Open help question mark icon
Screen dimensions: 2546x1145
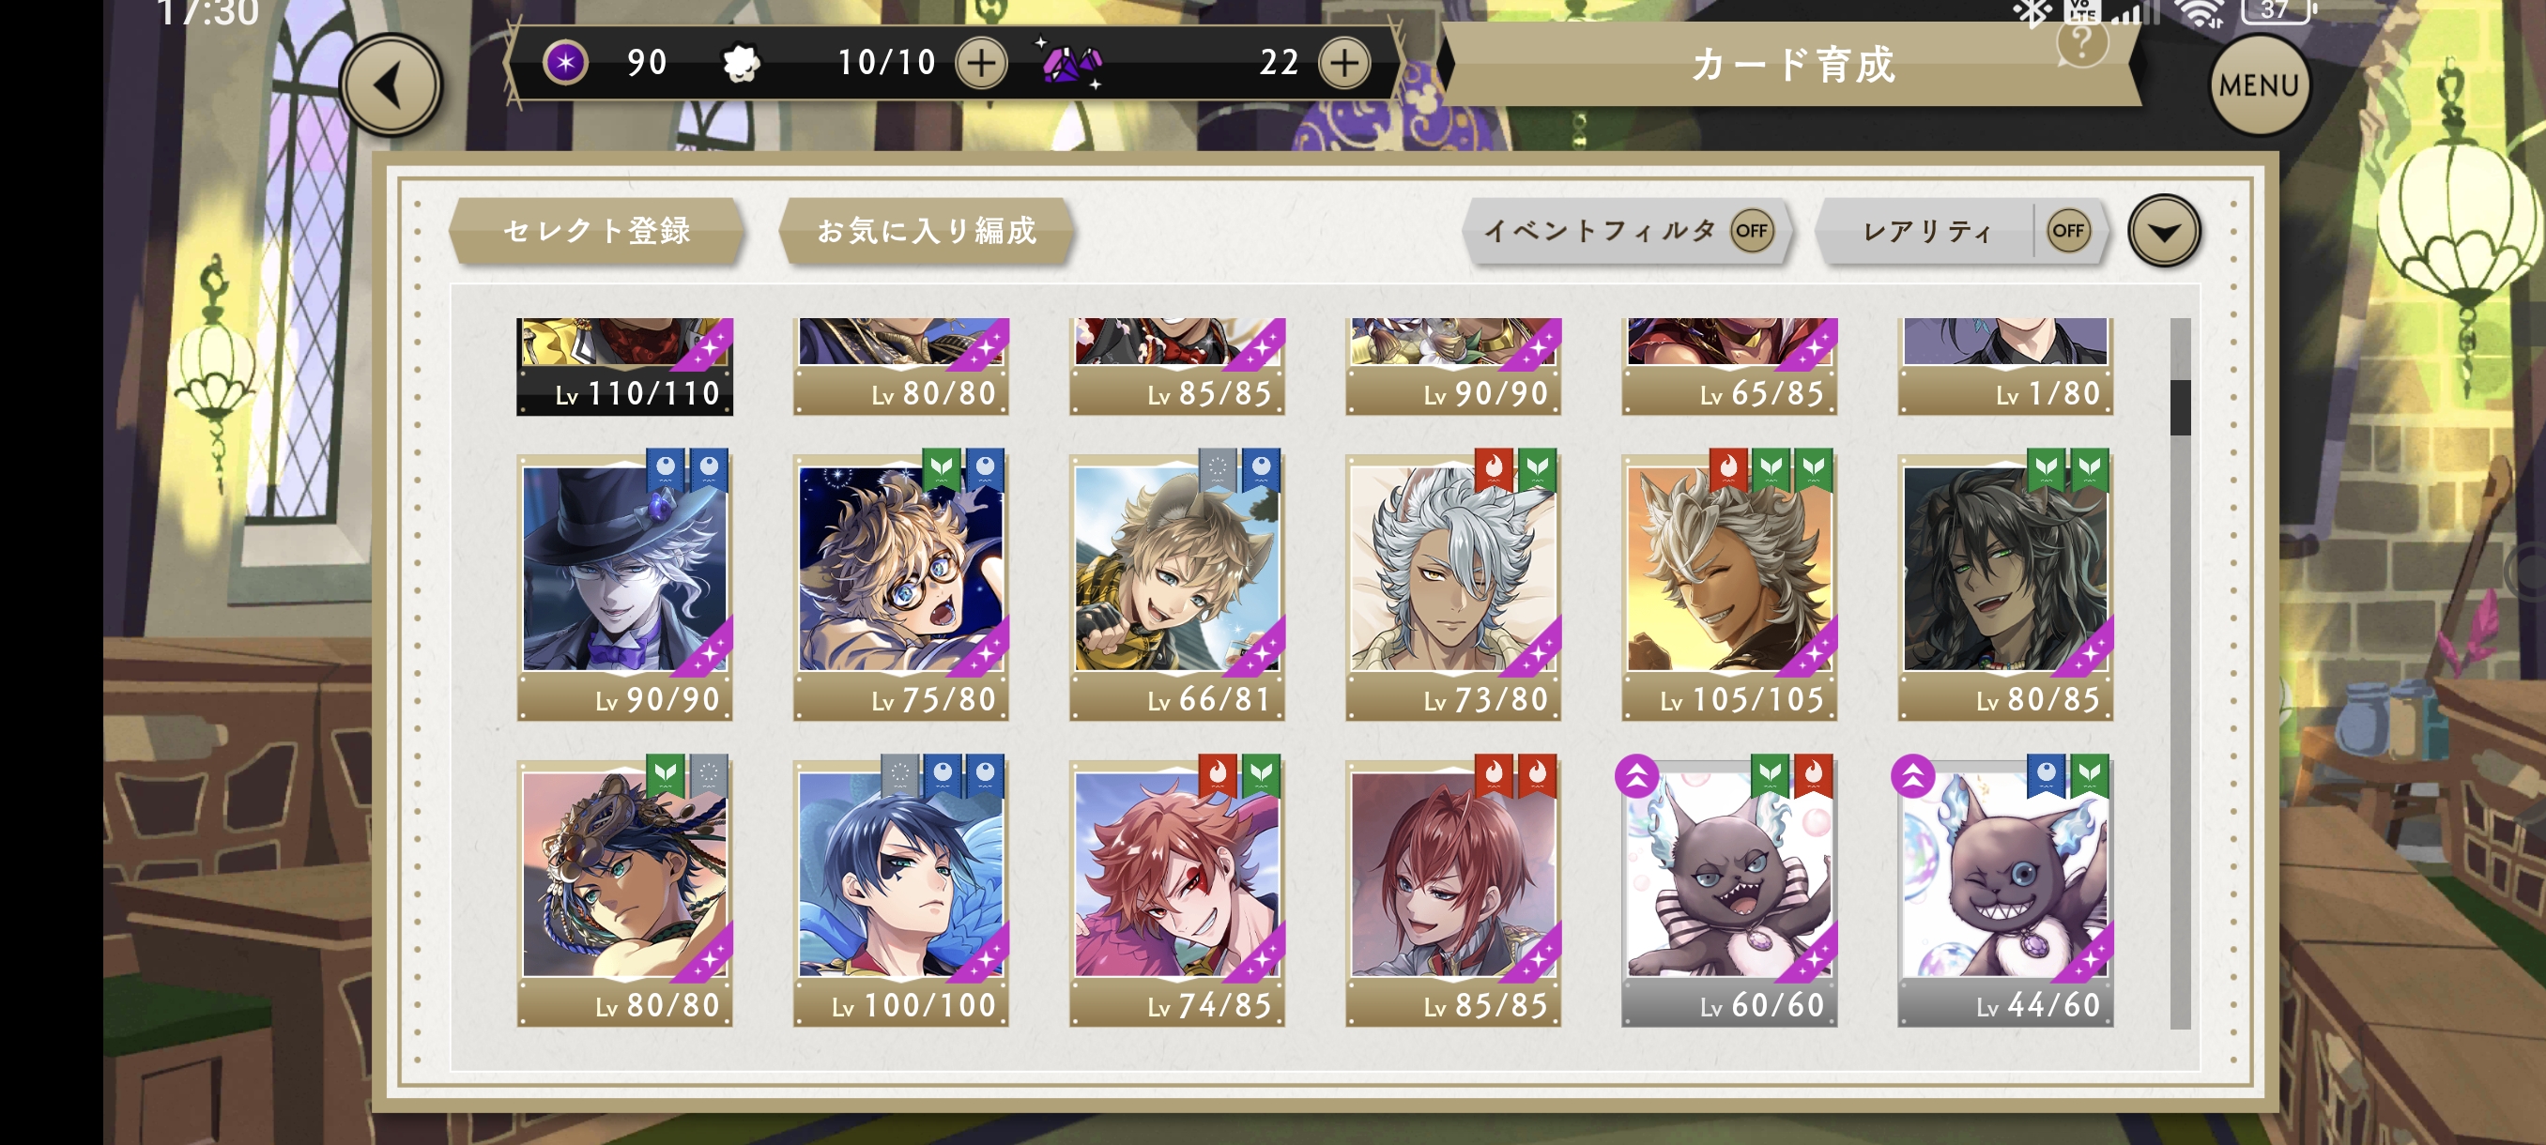click(x=2081, y=43)
